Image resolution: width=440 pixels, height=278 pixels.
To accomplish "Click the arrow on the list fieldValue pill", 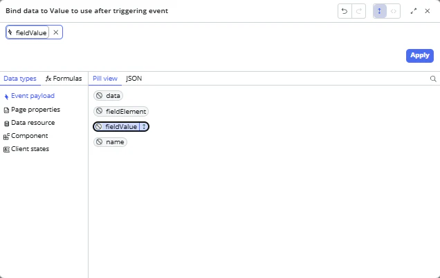I will (x=144, y=127).
